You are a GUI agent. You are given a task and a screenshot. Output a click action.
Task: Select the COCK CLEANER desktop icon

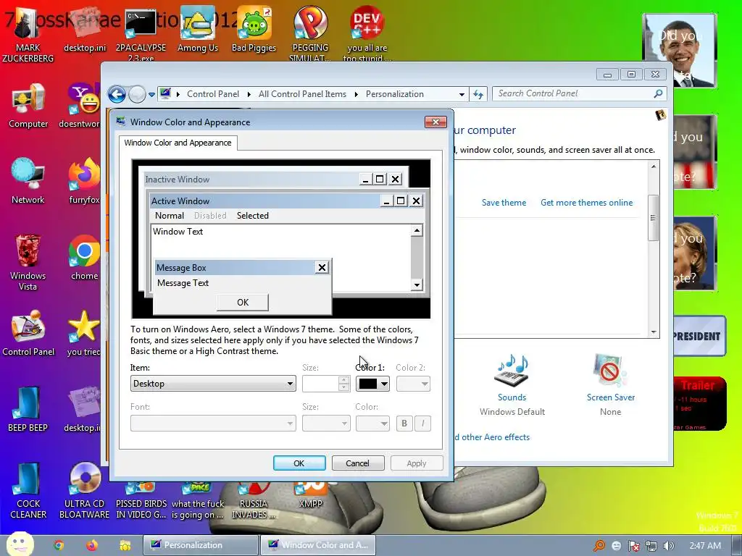[x=28, y=491]
